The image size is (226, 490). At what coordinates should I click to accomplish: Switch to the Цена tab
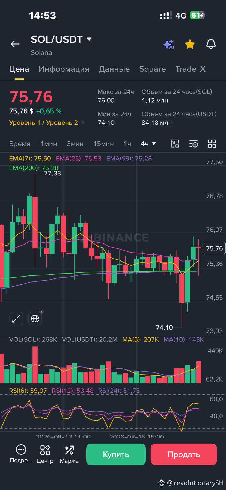[x=19, y=69]
